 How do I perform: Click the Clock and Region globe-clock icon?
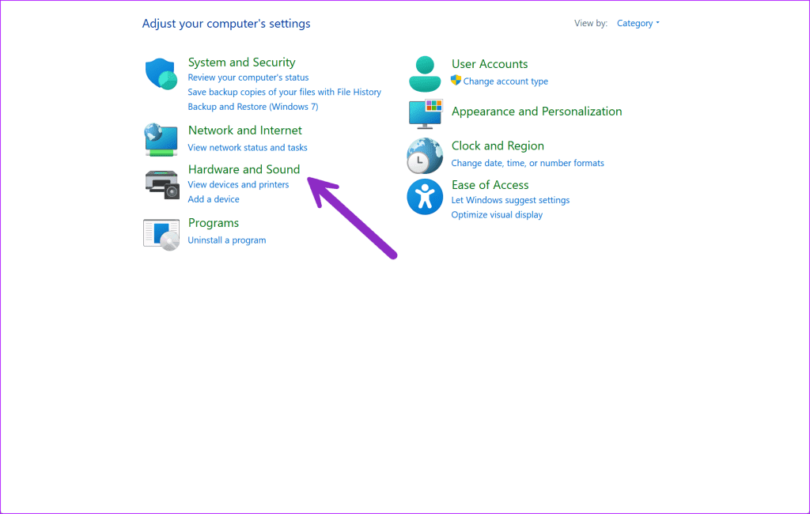point(425,155)
